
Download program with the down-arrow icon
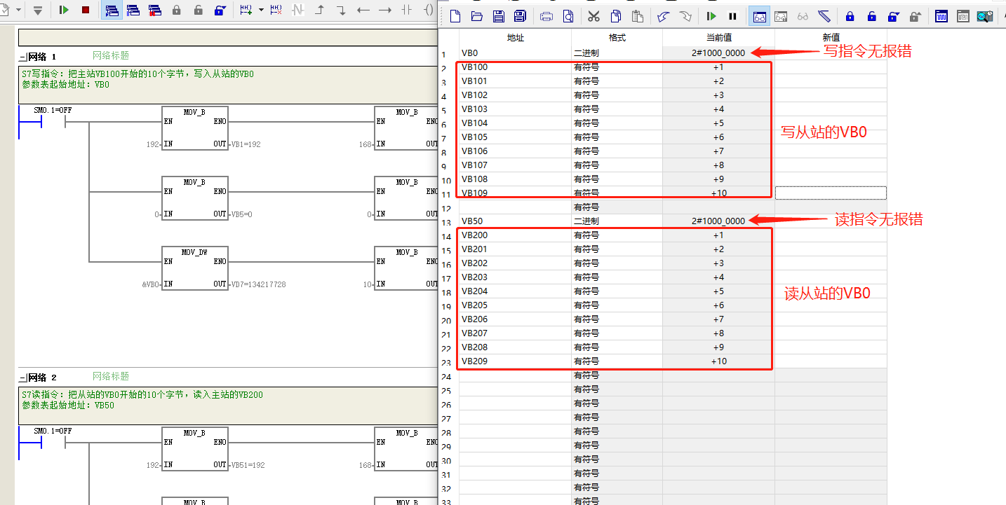pos(38,11)
